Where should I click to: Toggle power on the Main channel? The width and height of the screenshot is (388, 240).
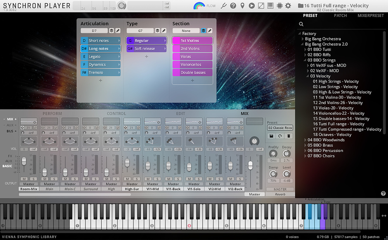pos(43,128)
